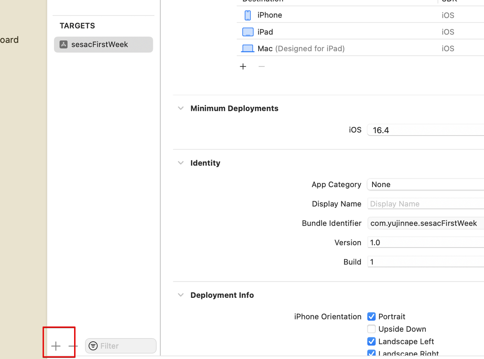Select the iPad destination row
The height and width of the screenshot is (359, 484).
click(360, 32)
